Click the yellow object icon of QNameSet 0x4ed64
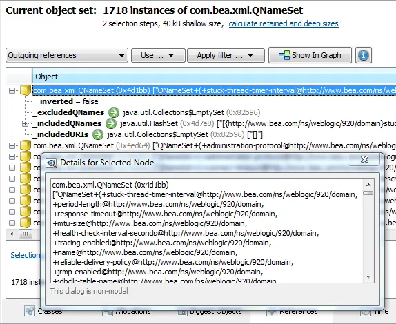 point(26,145)
